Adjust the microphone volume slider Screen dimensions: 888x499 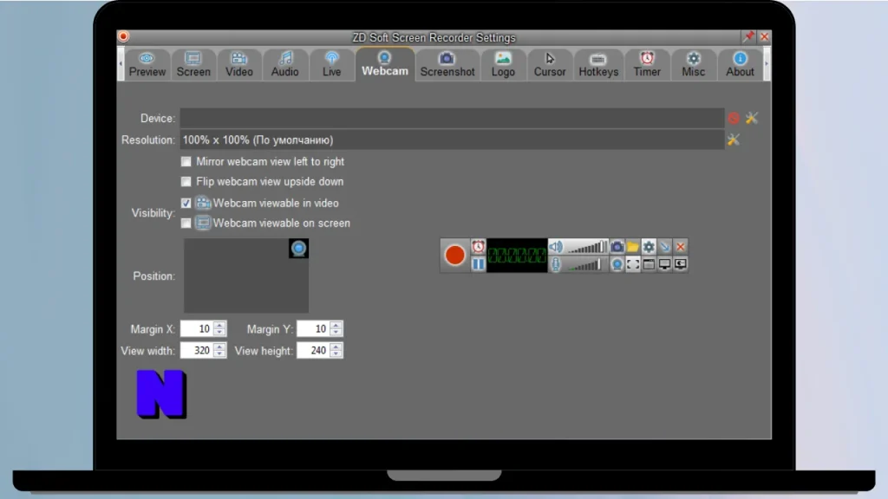(587, 265)
